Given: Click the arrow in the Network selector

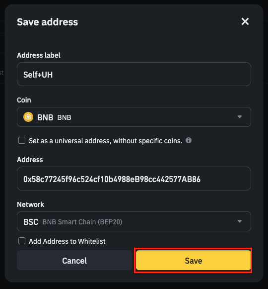Looking at the screenshot, I should pos(240,221).
